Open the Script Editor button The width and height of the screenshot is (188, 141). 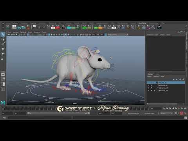(x=186, y=118)
